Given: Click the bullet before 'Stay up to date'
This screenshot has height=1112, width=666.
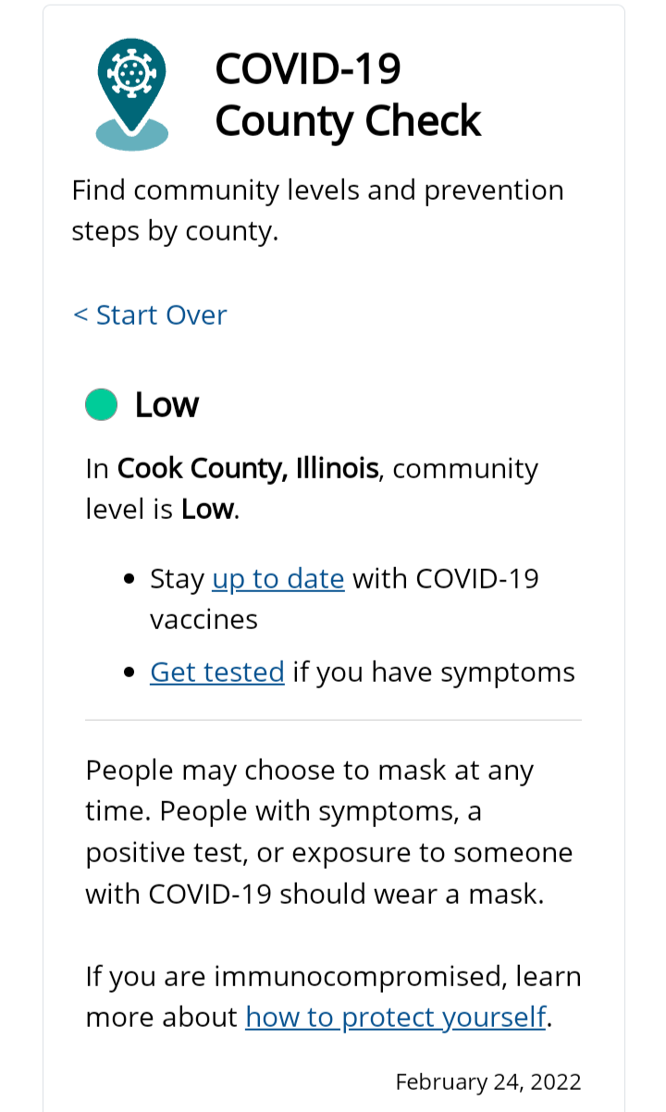Looking at the screenshot, I should tap(129, 580).
